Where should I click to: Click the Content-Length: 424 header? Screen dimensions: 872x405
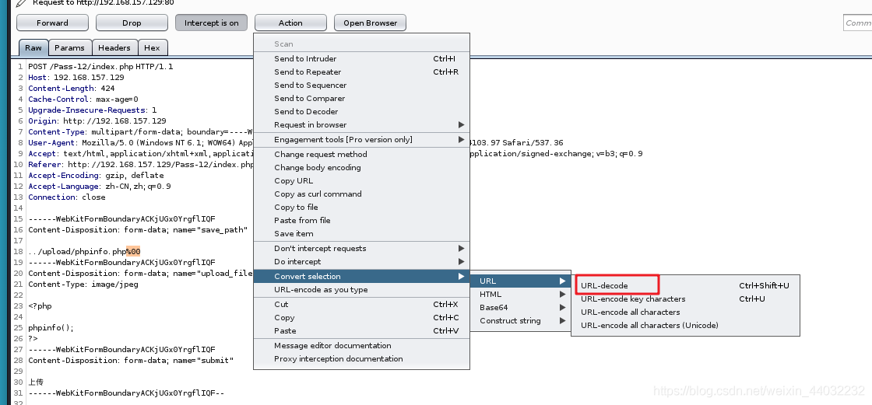[x=72, y=89]
